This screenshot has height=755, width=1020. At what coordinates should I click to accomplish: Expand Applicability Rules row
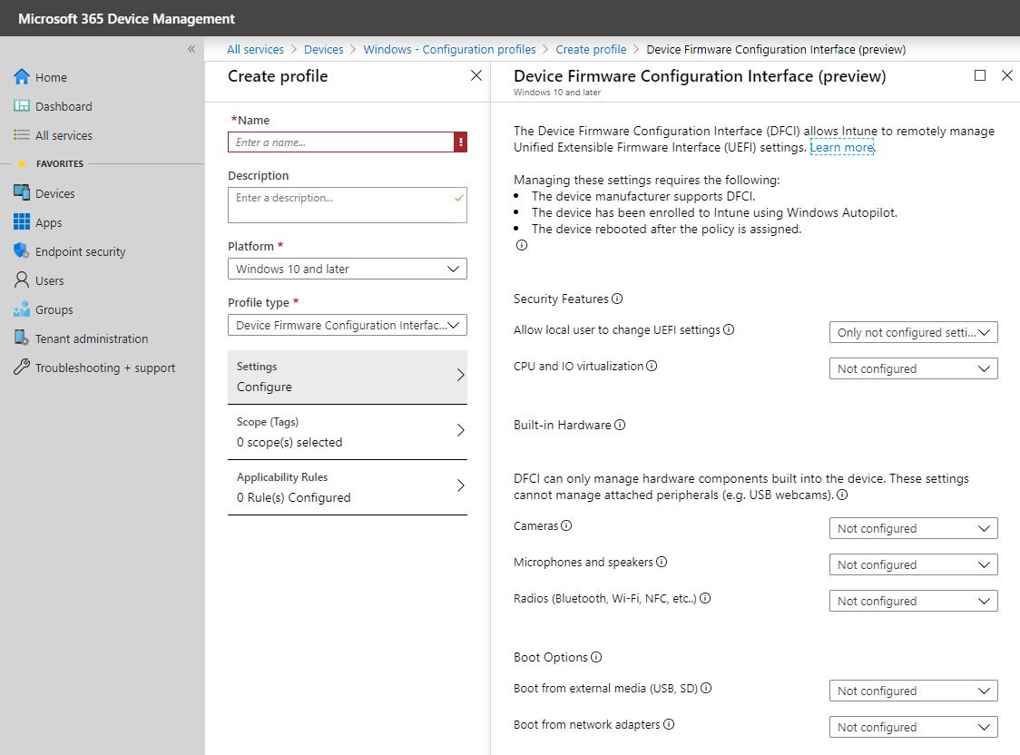pos(348,487)
